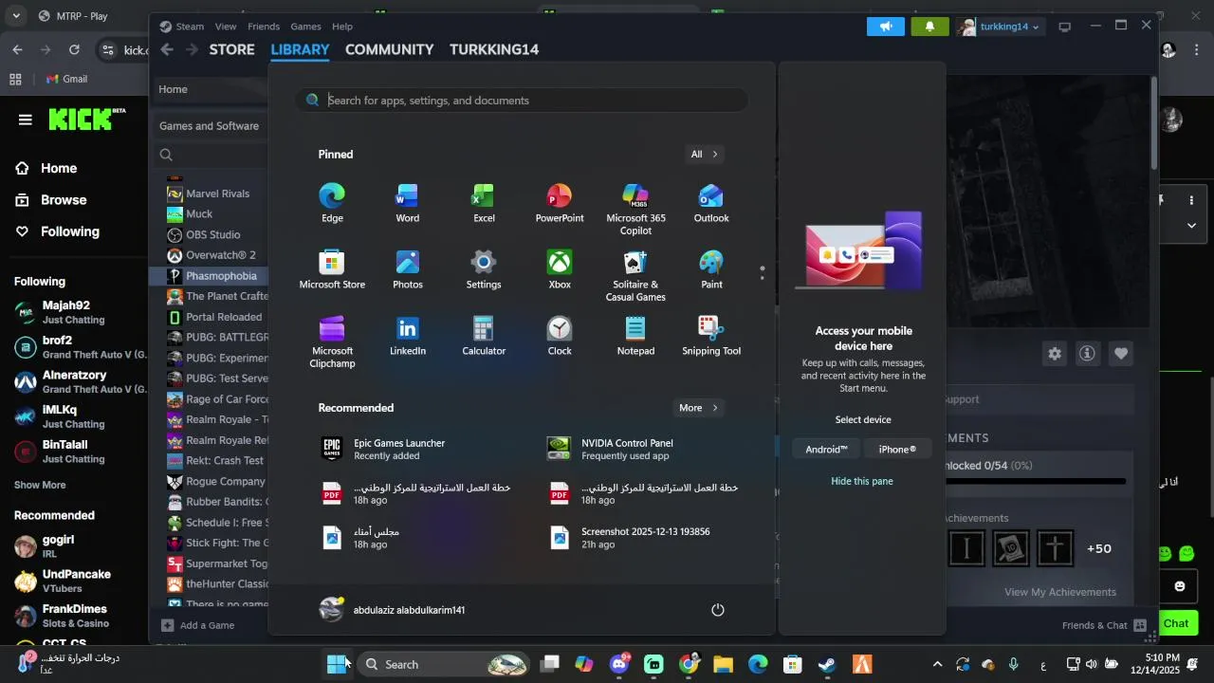
Task: Click View My Achievements in Steam
Action: (x=1060, y=592)
